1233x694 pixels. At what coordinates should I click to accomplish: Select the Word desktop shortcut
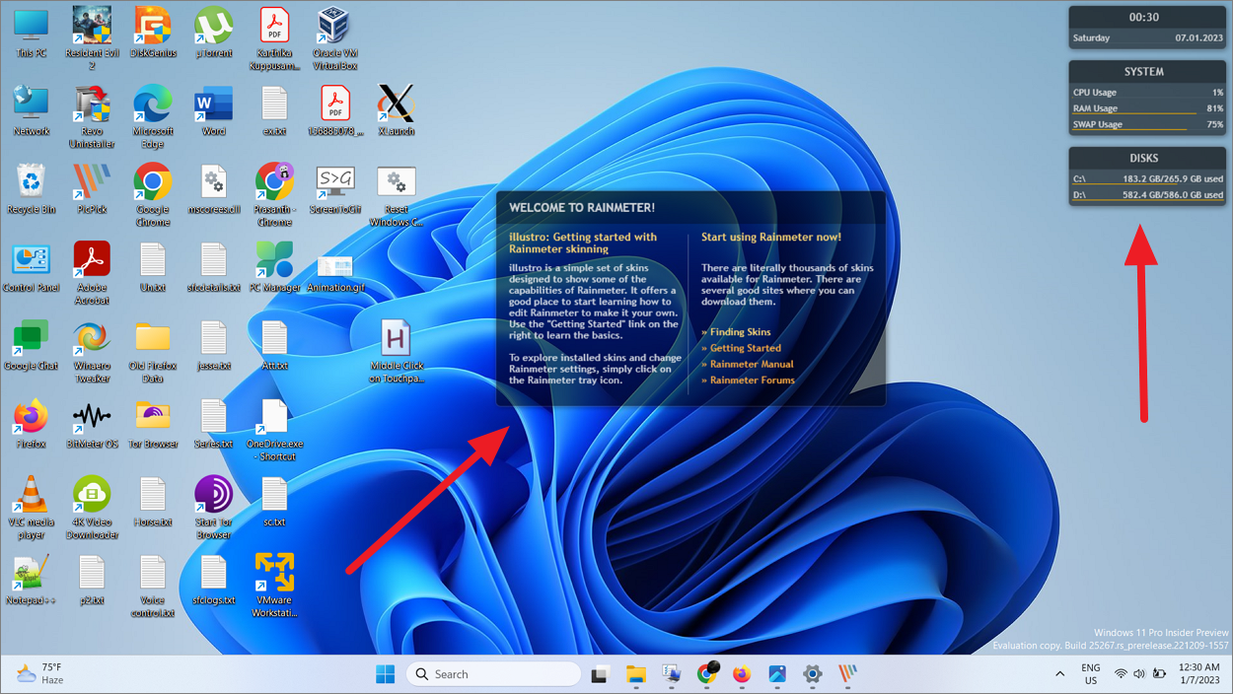coord(213,110)
